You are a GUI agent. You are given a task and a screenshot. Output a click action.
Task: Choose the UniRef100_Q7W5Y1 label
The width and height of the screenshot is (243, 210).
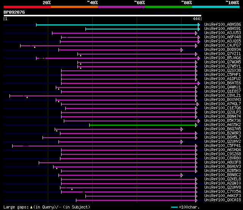click(x=222, y=66)
